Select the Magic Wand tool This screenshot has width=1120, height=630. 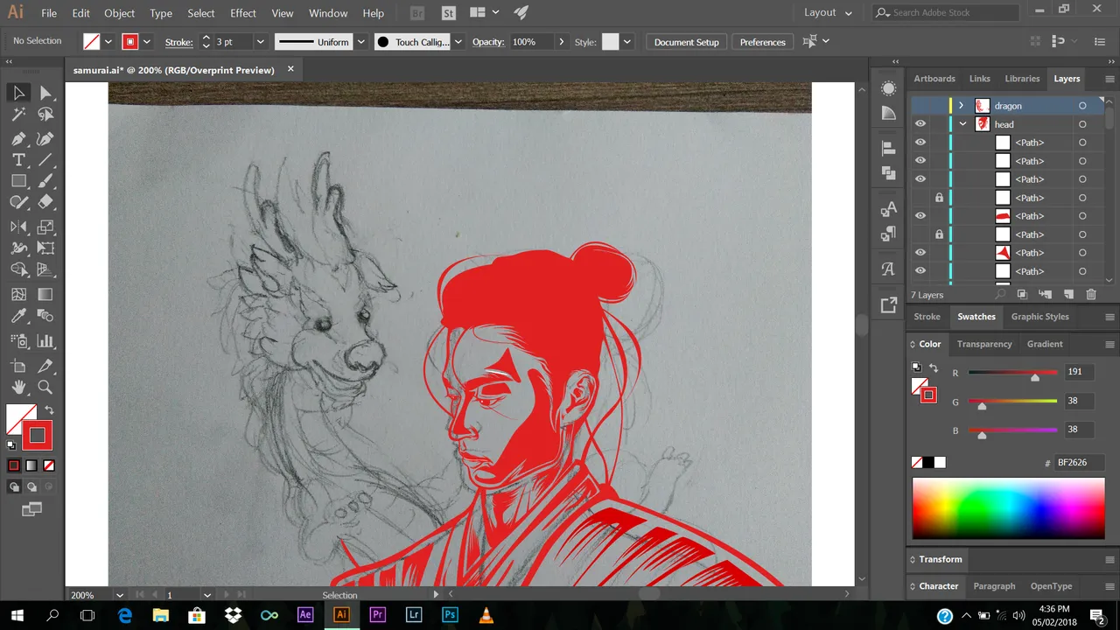coord(18,115)
